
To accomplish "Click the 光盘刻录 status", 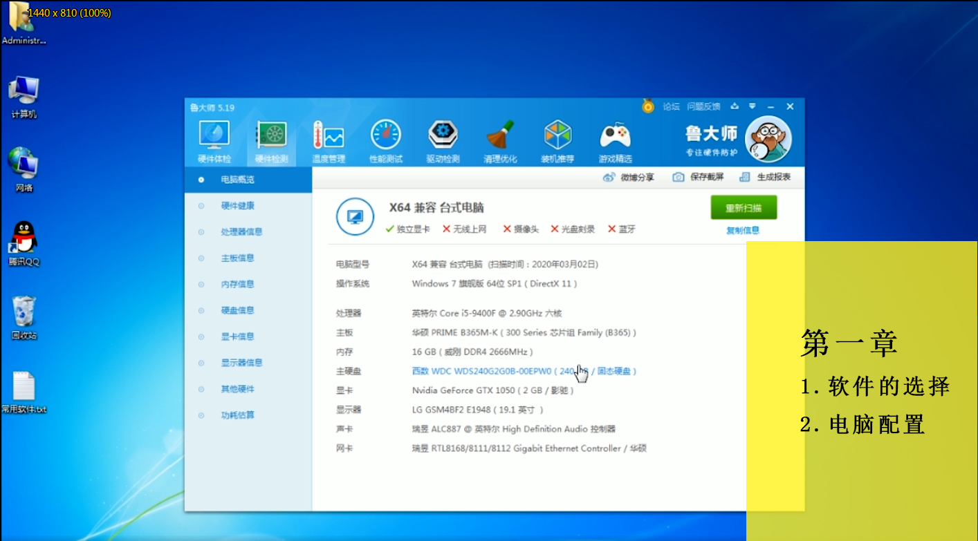I will [573, 229].
